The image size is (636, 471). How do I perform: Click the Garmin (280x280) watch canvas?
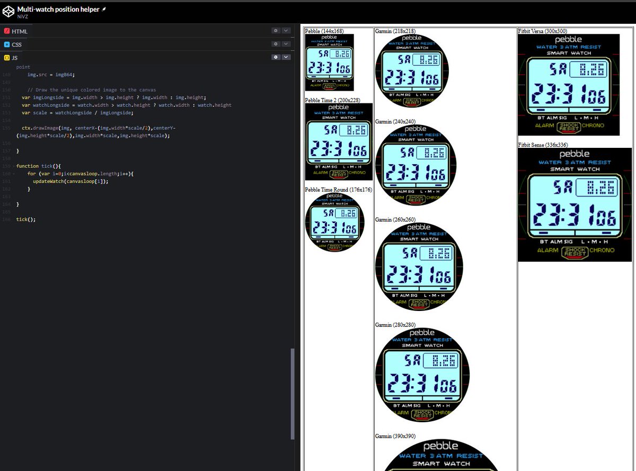tap(422, 375)
